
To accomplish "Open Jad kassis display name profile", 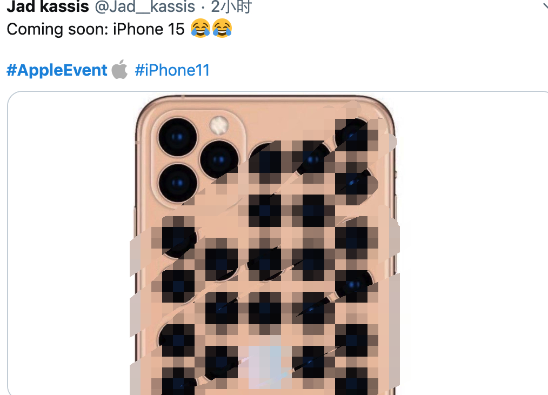I will click(x=48, y=6).
